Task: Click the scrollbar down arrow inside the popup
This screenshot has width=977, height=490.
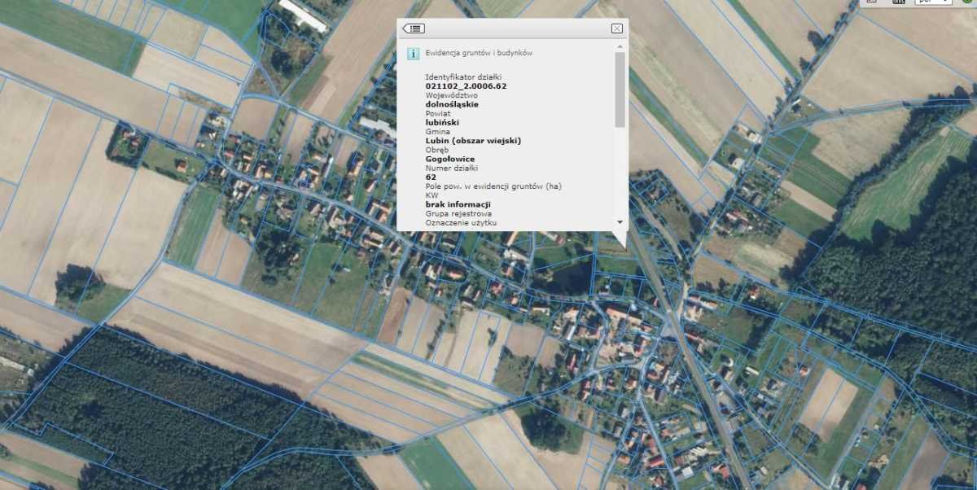Action: point(620,220)
